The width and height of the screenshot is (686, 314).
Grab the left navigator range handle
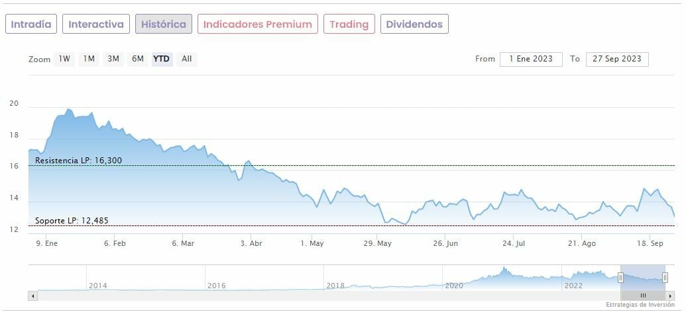coord(621,278)
